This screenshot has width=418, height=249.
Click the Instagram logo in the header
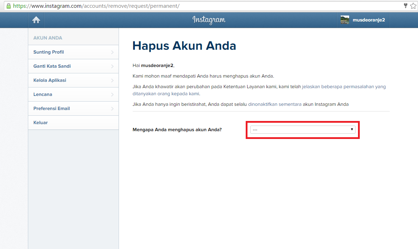coord(209,20)
